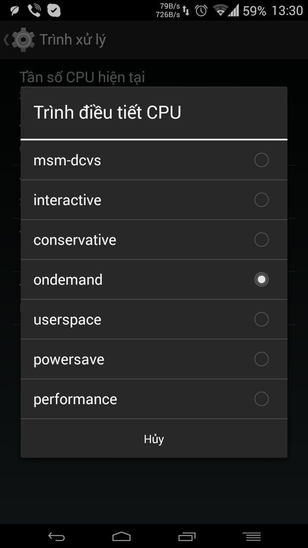This screenshot has width=308, height=548.
Task: Select the msm-dcvs radio button
Action: (x=261, y=160)
